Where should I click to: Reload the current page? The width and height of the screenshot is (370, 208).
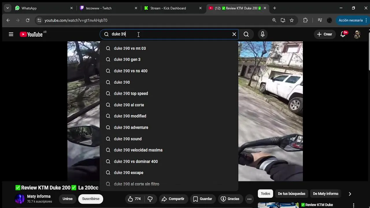tap(27, 20)
